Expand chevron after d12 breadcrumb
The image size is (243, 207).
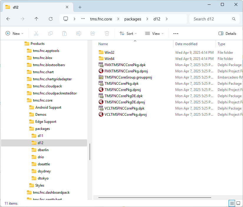pos(167,19)
